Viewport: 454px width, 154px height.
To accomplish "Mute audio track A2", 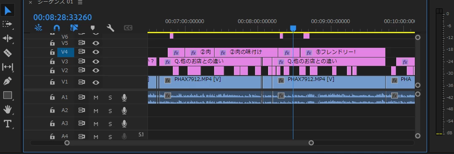I will [96, 111].
